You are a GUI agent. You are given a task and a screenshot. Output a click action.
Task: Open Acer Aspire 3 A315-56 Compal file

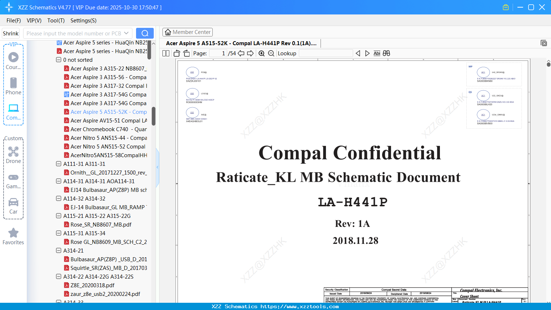point(106,77)
